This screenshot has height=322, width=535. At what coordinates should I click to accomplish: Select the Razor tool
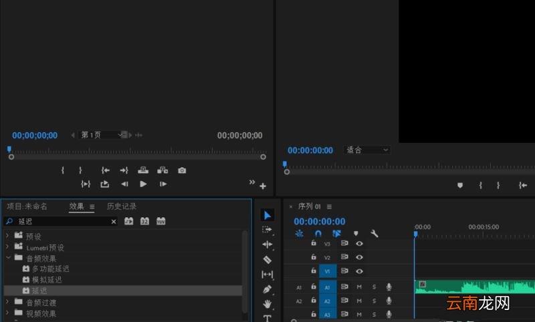point(267,260)
